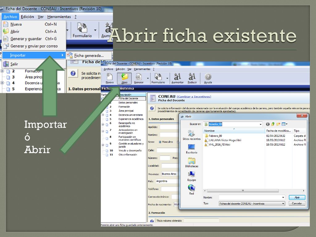This screenshot has height=237, width=316.
Task: Choose Salir from the Archivo menu
Action: pos(34,64)
